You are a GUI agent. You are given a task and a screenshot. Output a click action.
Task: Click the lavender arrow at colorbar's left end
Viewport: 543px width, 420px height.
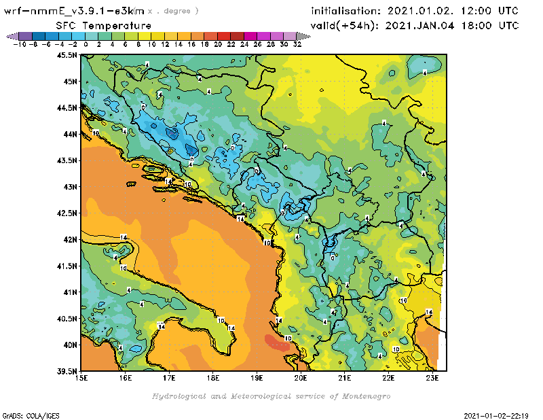(x=12, y=36)
